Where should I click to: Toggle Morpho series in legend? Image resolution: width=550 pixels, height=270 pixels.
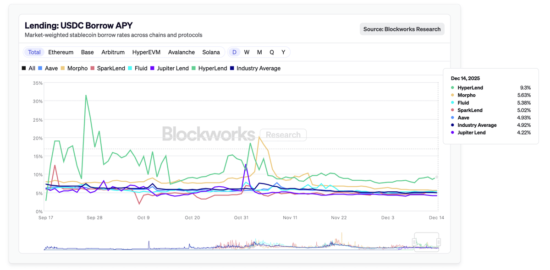click(x=74, y=68)
